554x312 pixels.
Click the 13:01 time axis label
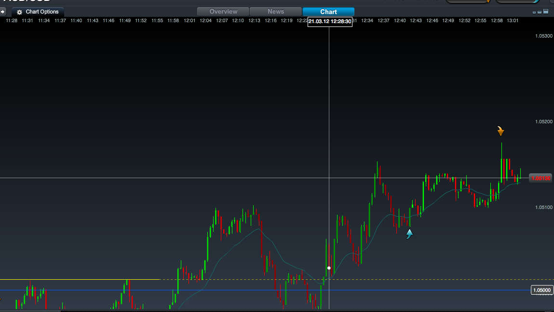coord(513,21)
